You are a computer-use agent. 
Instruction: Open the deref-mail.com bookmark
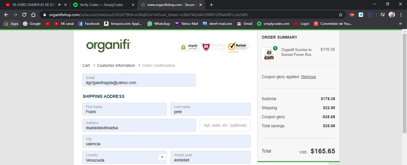click(x=218, y=24)
